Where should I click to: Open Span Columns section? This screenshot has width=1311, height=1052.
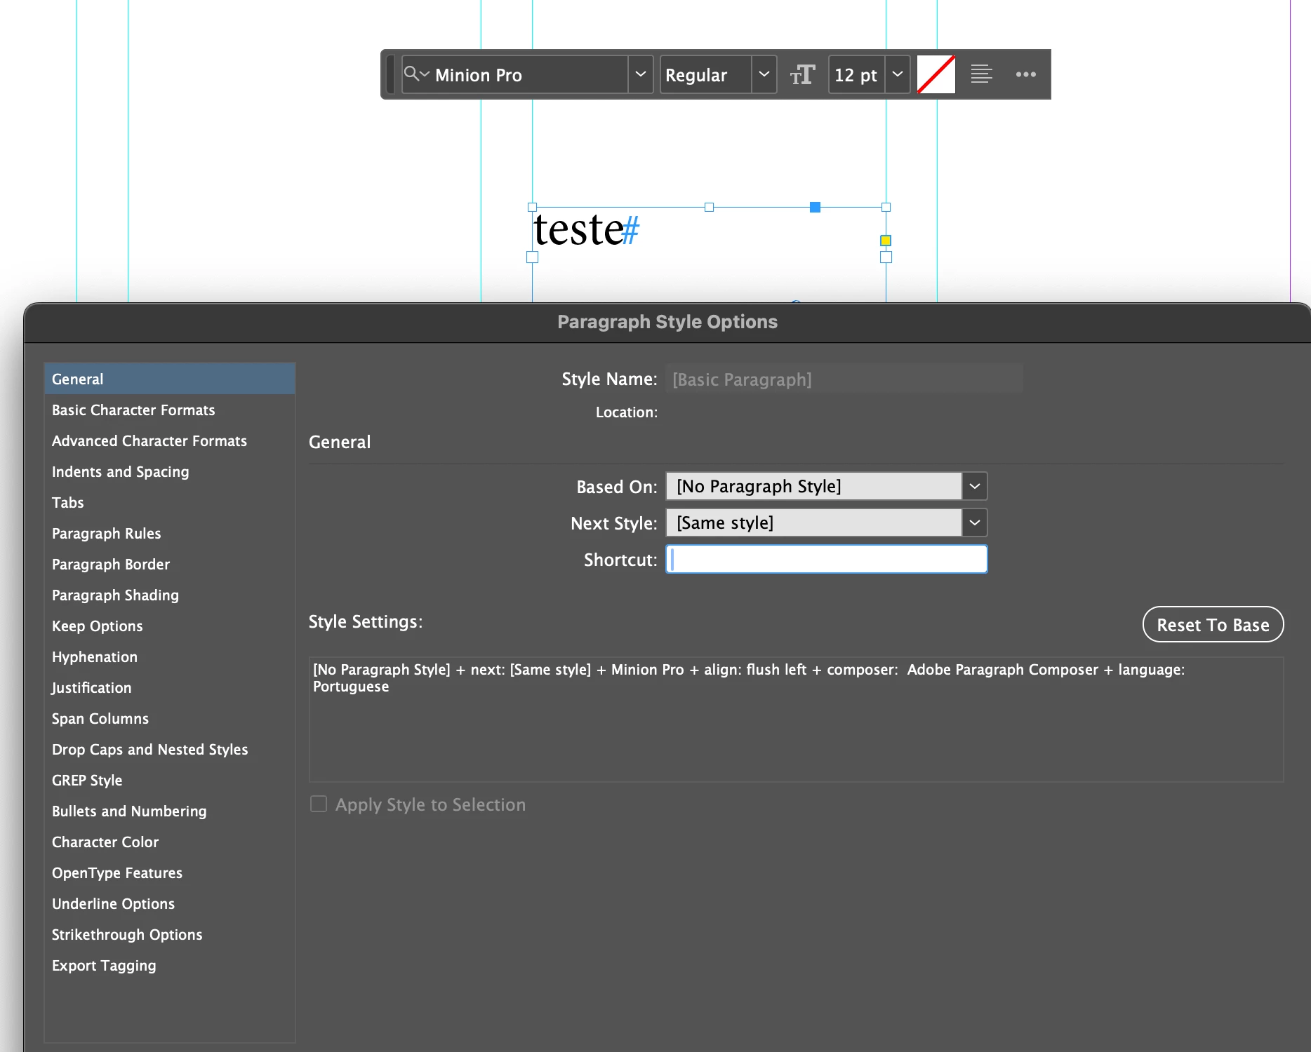pyautogui.click(x=169, y=718)
